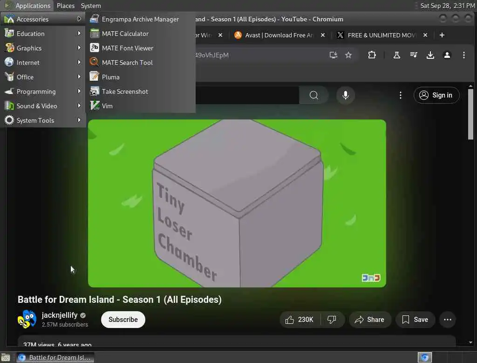The image size is (477, 363).
Task: Search with voice microphone button
Action: (x=346, y=95)
